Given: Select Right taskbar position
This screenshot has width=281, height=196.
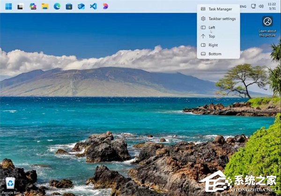Looking at the screenshot, I should click(218, 45).
